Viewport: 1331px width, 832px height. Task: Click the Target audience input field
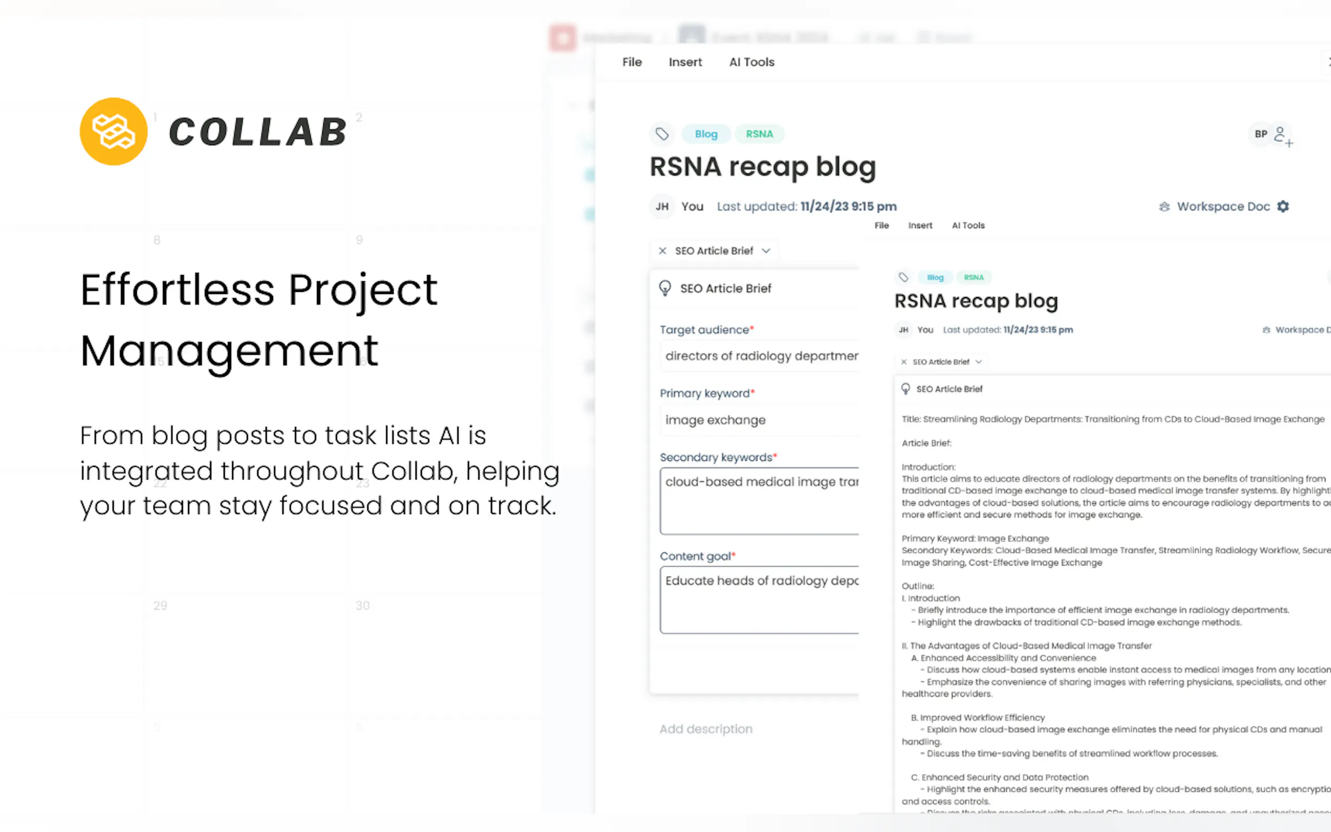tap(759, 356)
